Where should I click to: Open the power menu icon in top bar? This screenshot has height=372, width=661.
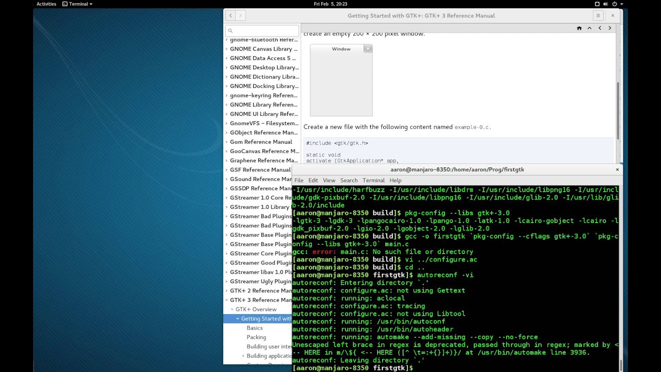(615, 4)
